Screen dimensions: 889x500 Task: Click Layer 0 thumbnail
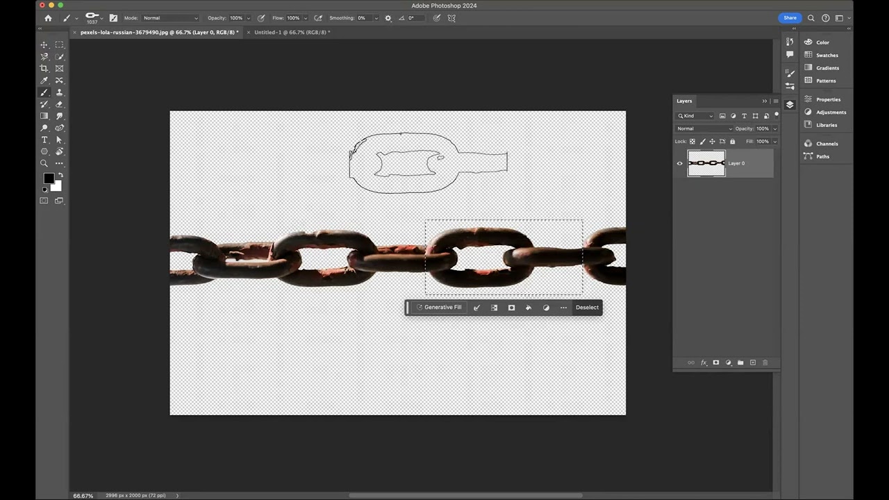pos(706,164)
